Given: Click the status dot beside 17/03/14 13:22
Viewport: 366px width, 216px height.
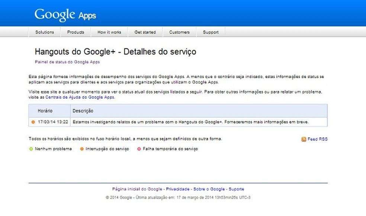Looking at the screenshot, I should point(33,121).
